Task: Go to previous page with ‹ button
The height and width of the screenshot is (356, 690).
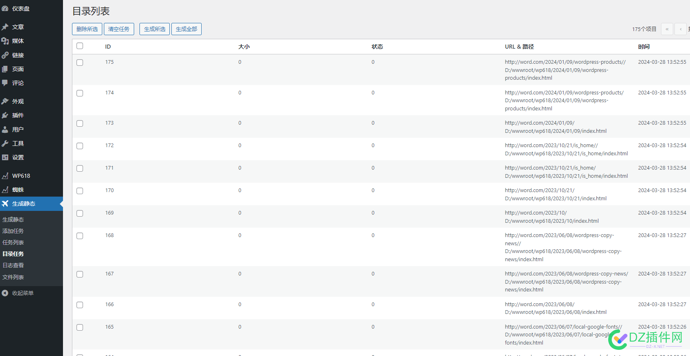Action: tap(681, 29)
